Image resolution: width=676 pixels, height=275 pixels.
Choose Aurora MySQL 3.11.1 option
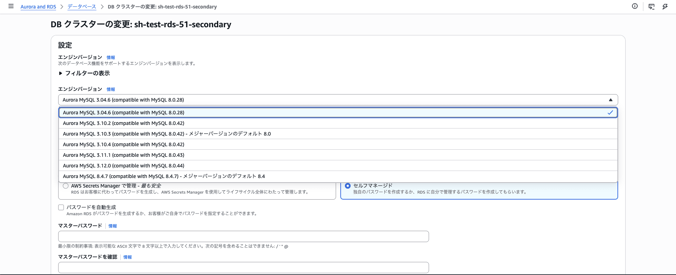pos(338,155)
